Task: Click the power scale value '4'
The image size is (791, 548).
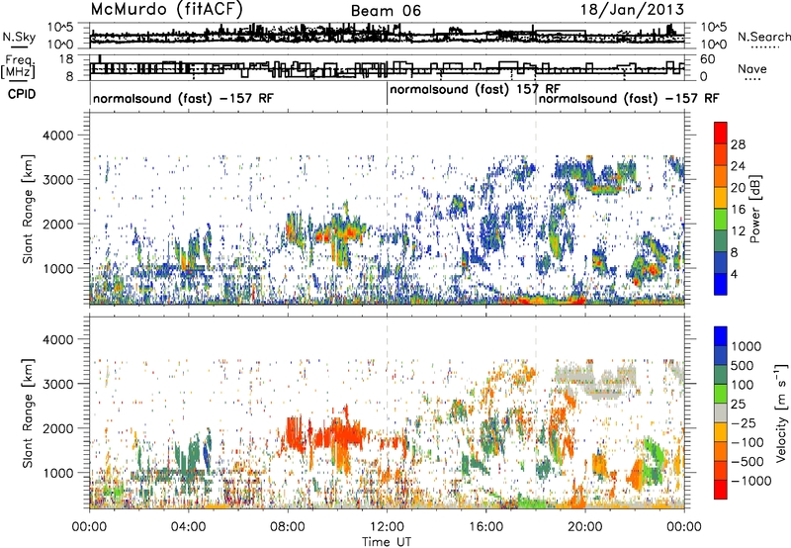Action: point(734,274)
